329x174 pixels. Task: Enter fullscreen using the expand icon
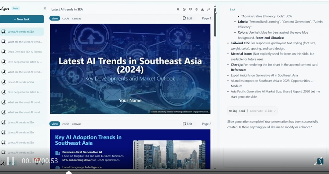[x=318, y=161]
